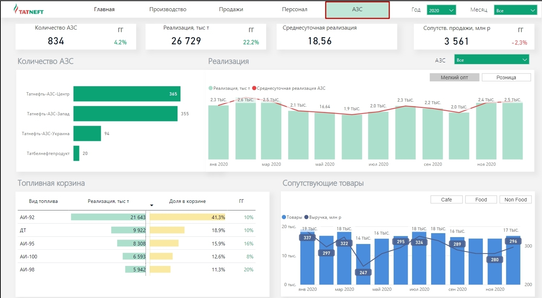Open the Год dropdown showing 2020
This screenshot has height=298, width=542.
pos(441,10)
